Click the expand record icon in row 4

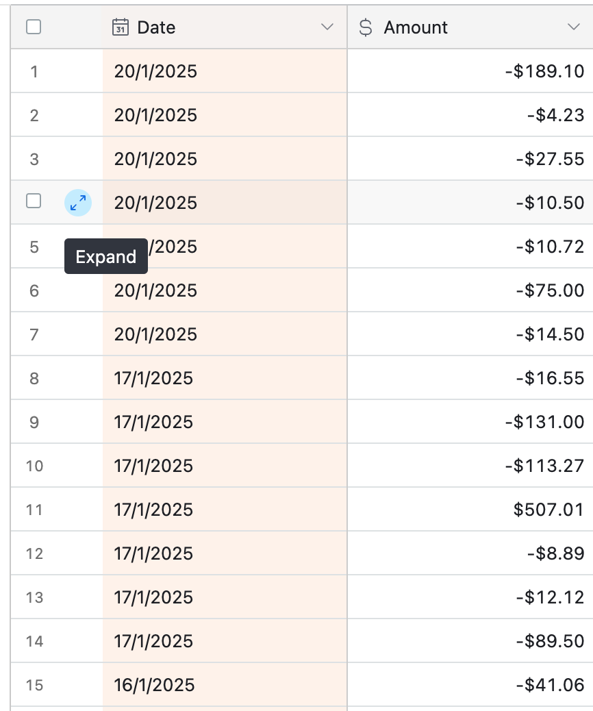pyautogui.click(x=78, y=203)
